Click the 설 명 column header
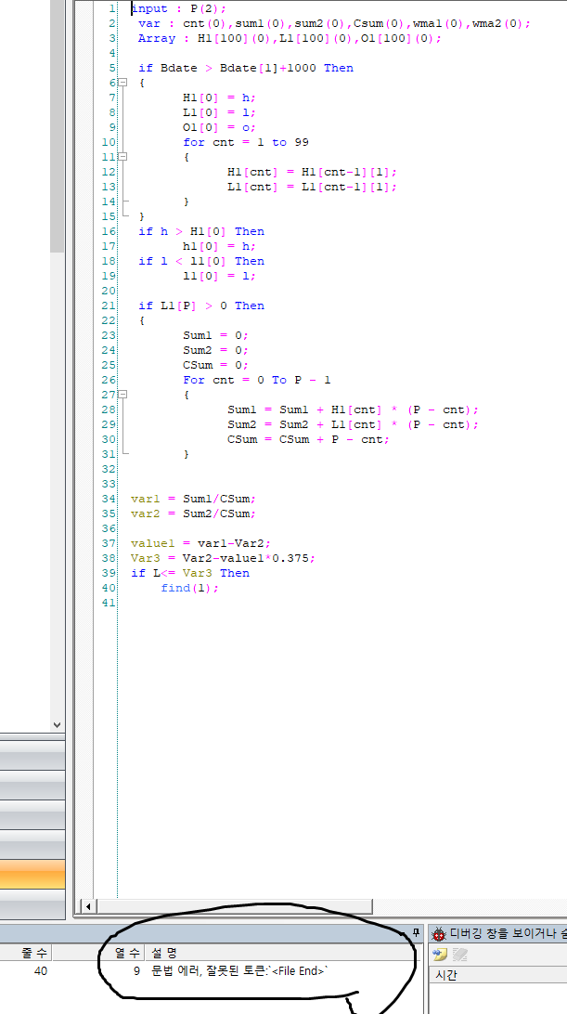Viewport: 567px width, 1014px height. tap(164, 953)
